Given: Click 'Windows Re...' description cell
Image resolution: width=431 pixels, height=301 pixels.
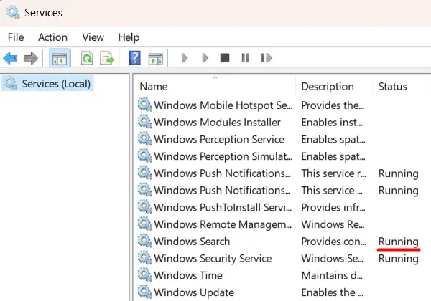Looking at the screenshot, I should coord(333,224).
